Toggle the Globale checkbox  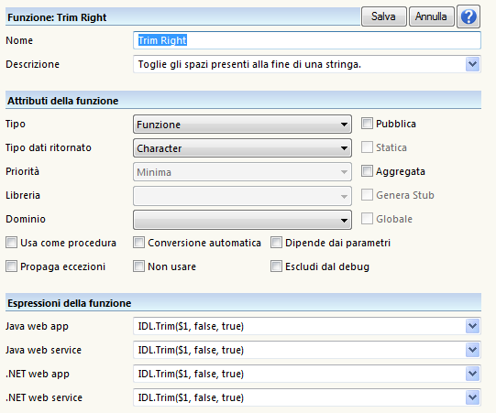(367, 218)
